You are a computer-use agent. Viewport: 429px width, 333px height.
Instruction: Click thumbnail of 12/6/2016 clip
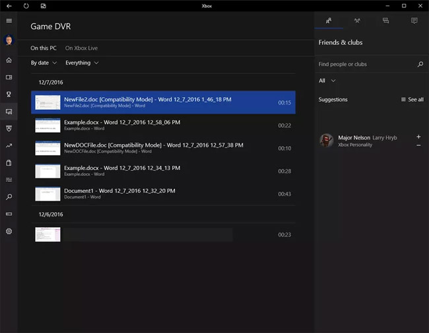tap(48, 235)
